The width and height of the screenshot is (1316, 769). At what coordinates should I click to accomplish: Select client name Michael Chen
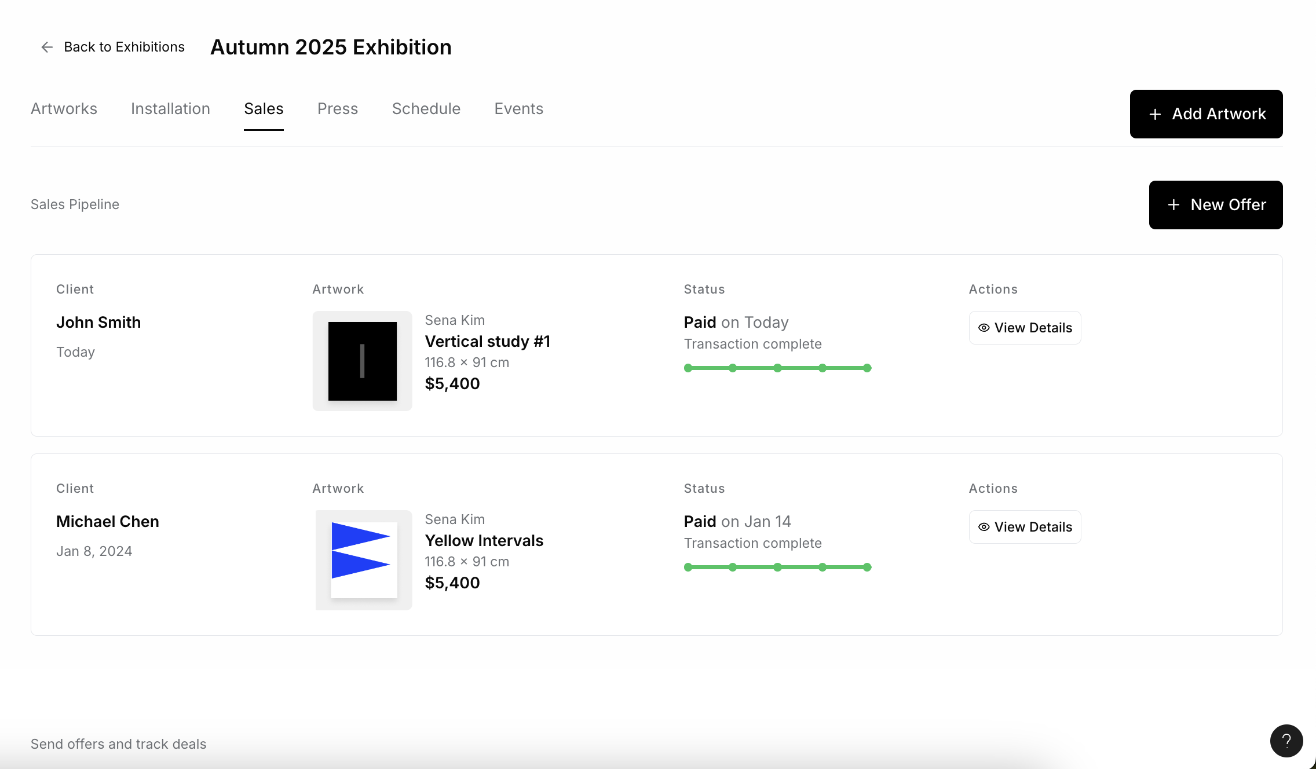point(107,521)
